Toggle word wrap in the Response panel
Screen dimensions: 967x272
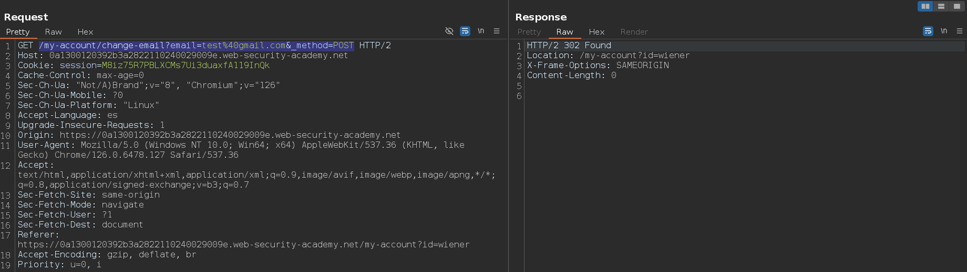(928, 31)
